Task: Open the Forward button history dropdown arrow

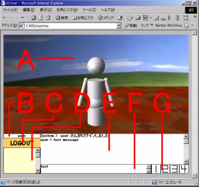Action: (28, 18)
